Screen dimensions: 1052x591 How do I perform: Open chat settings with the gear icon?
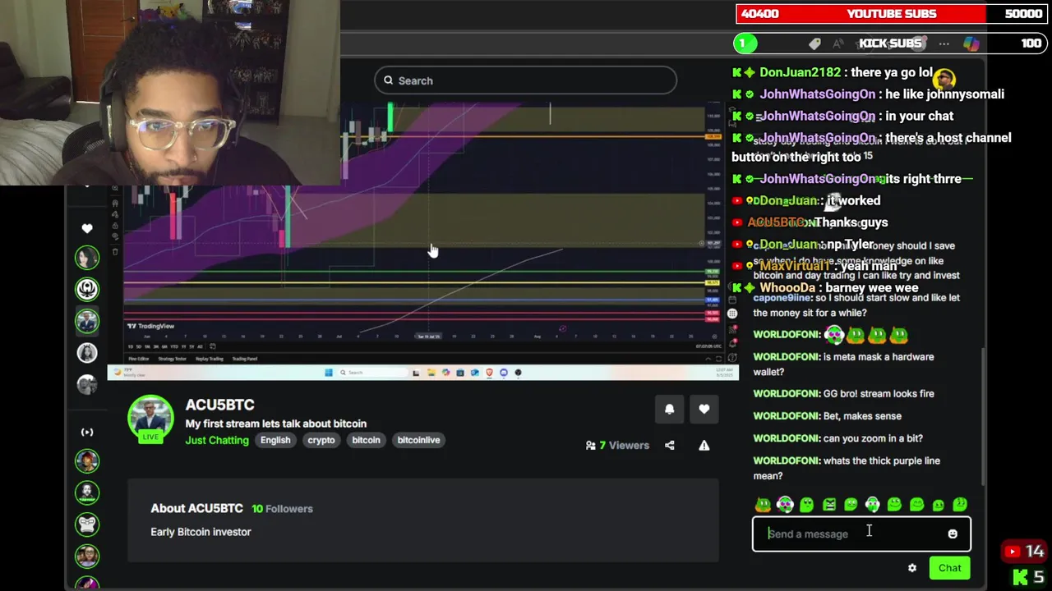tap(912, 568)
